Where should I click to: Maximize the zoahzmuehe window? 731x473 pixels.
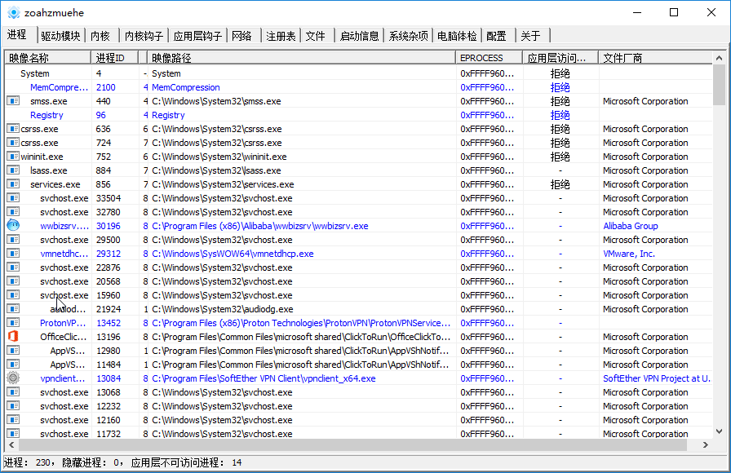[x=674, y=12]
